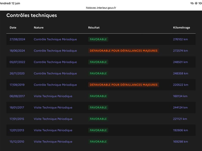The height and width of the screenshot is (151, 202).
Task: Select mileage 221121 km
Action: (x=180, y=119)
